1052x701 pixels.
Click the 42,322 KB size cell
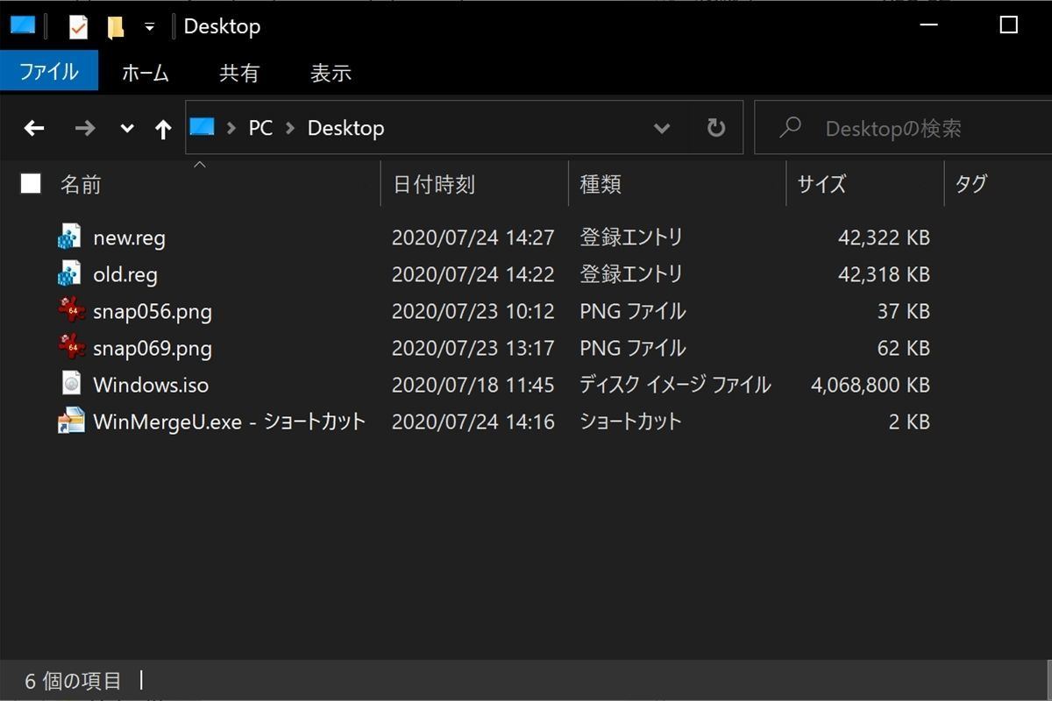click(884, 237)
